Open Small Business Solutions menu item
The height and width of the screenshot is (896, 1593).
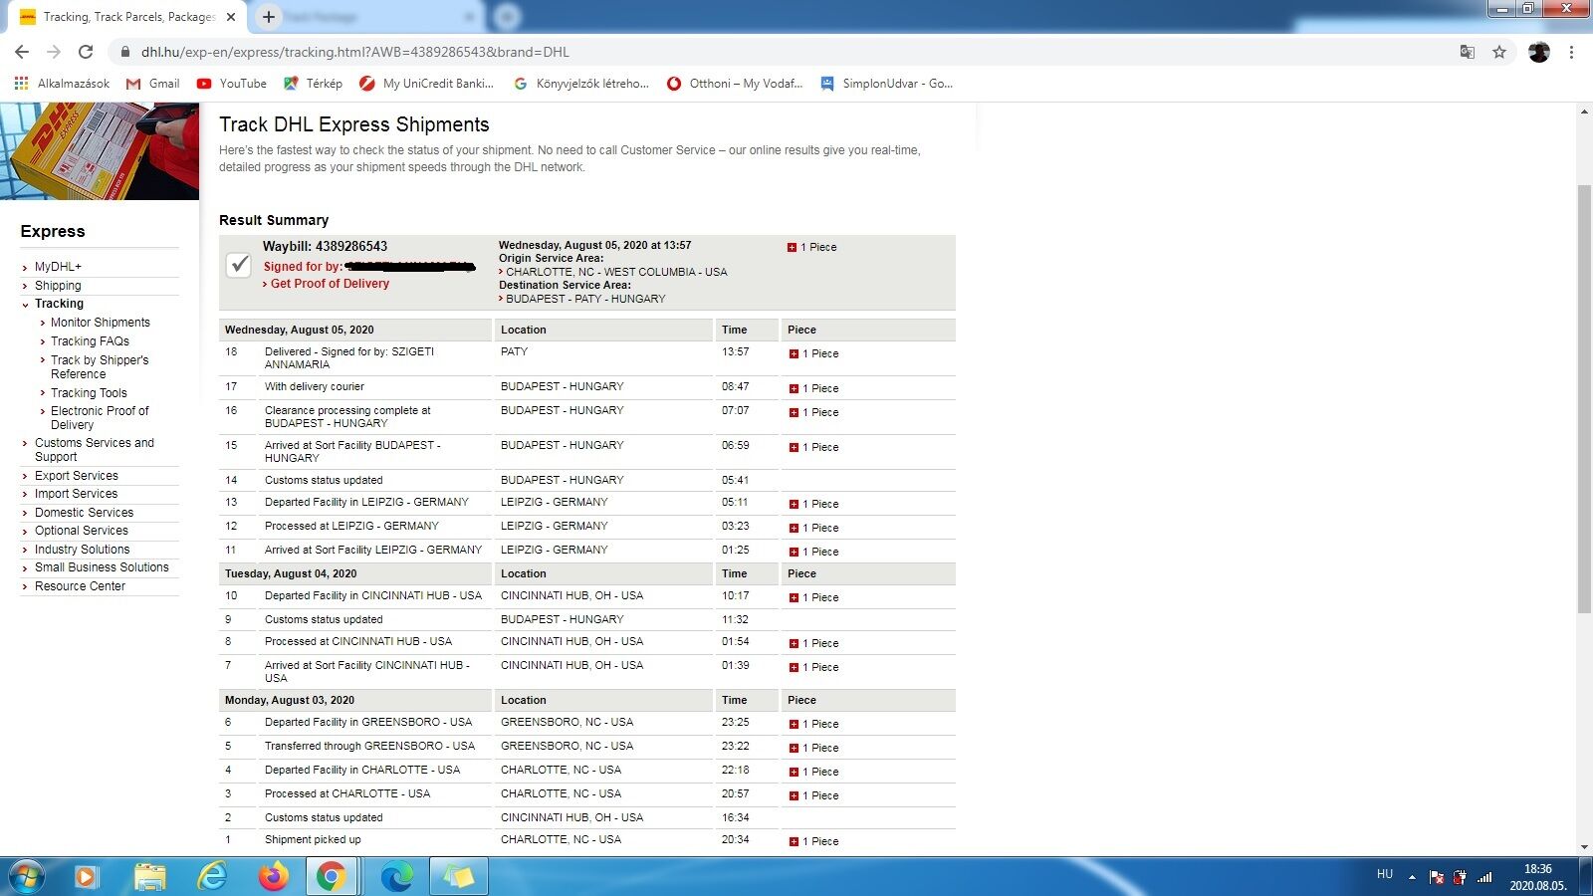pyautogui.click(x=102, y=567)
